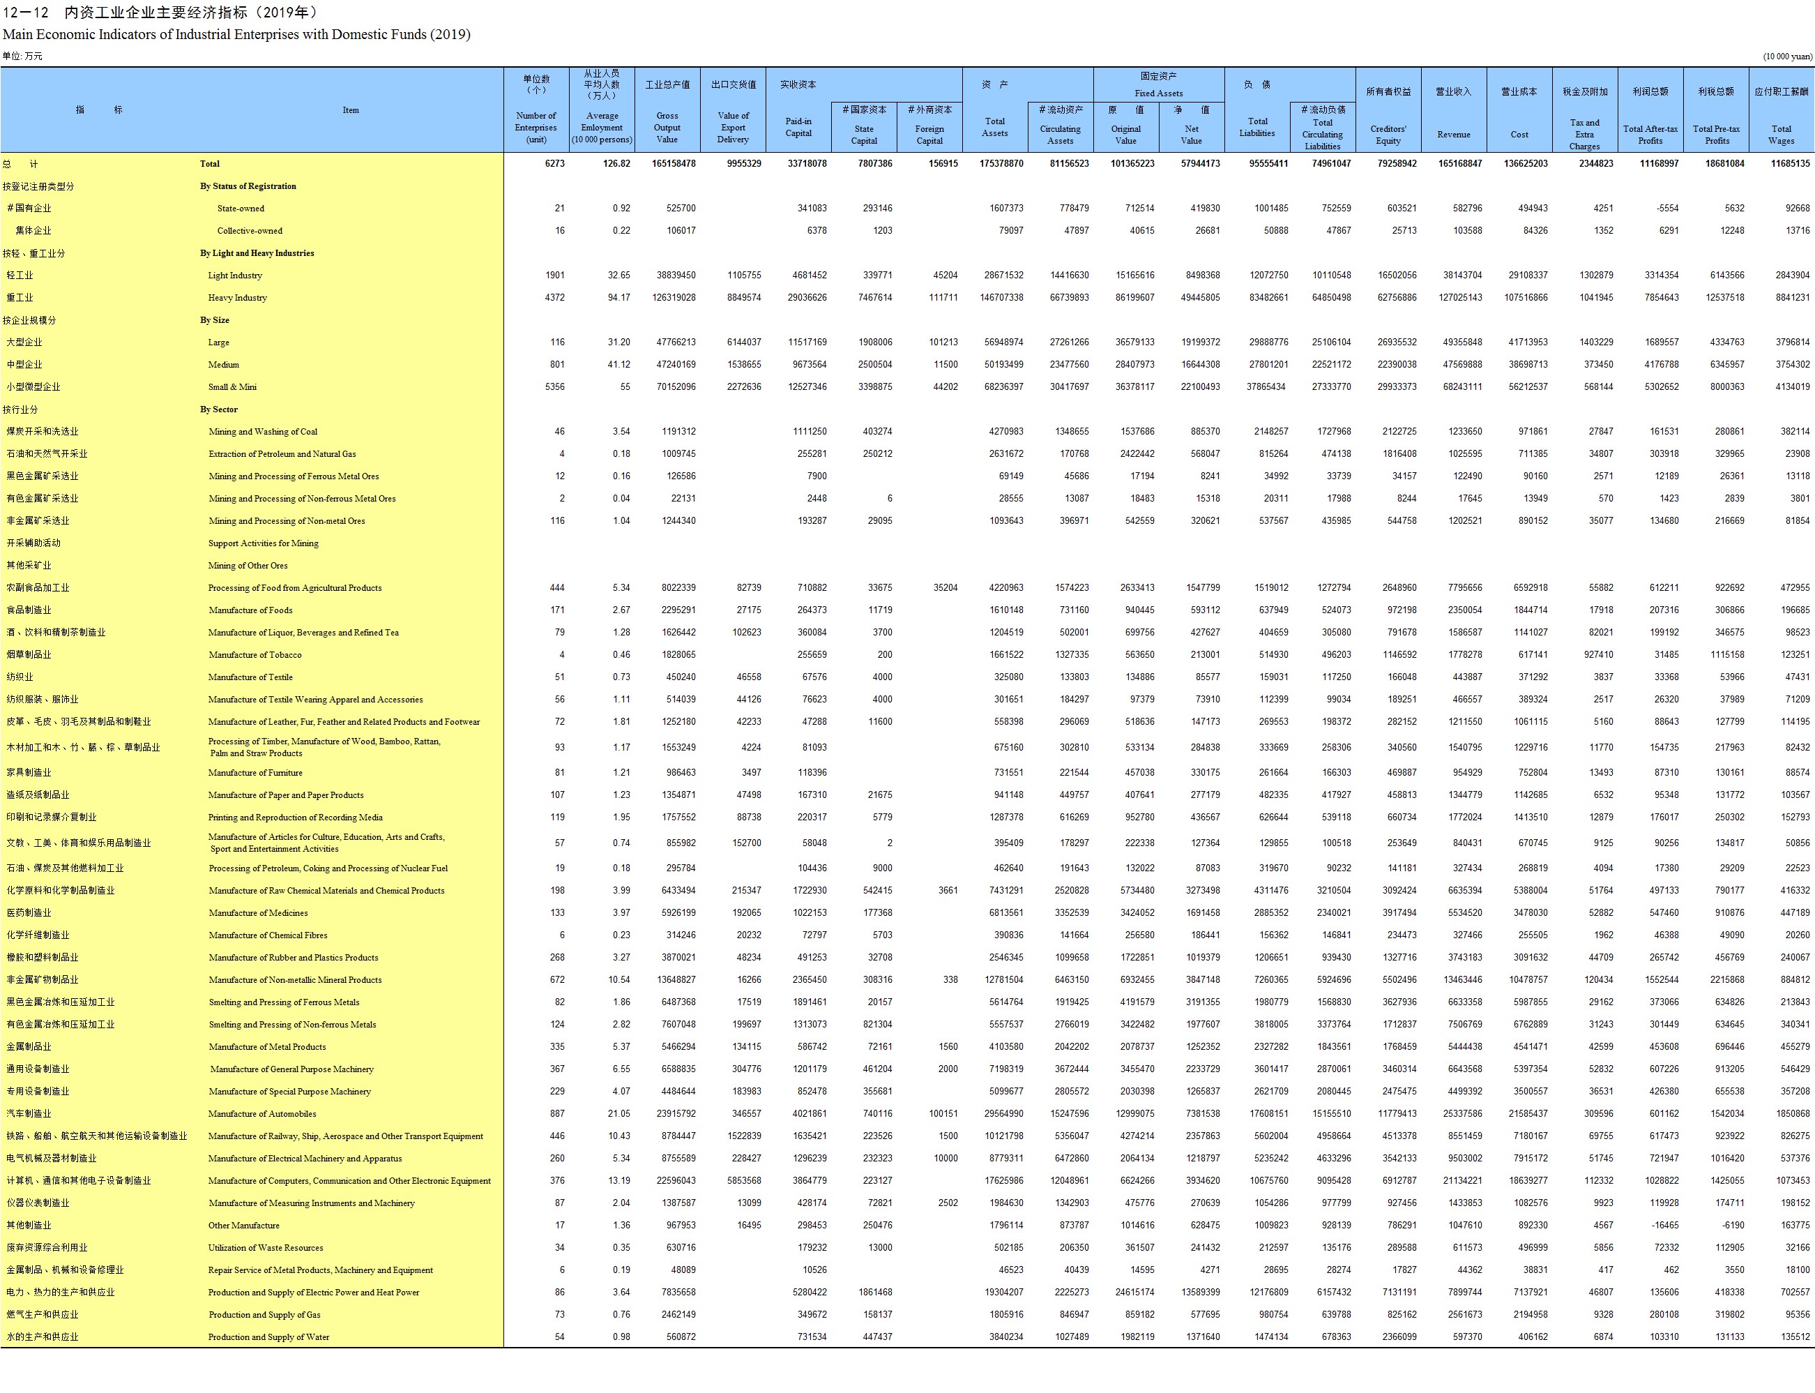Click the 'By Light and Heavy Industries' label
The image size is (1815, 1393).
257,254
